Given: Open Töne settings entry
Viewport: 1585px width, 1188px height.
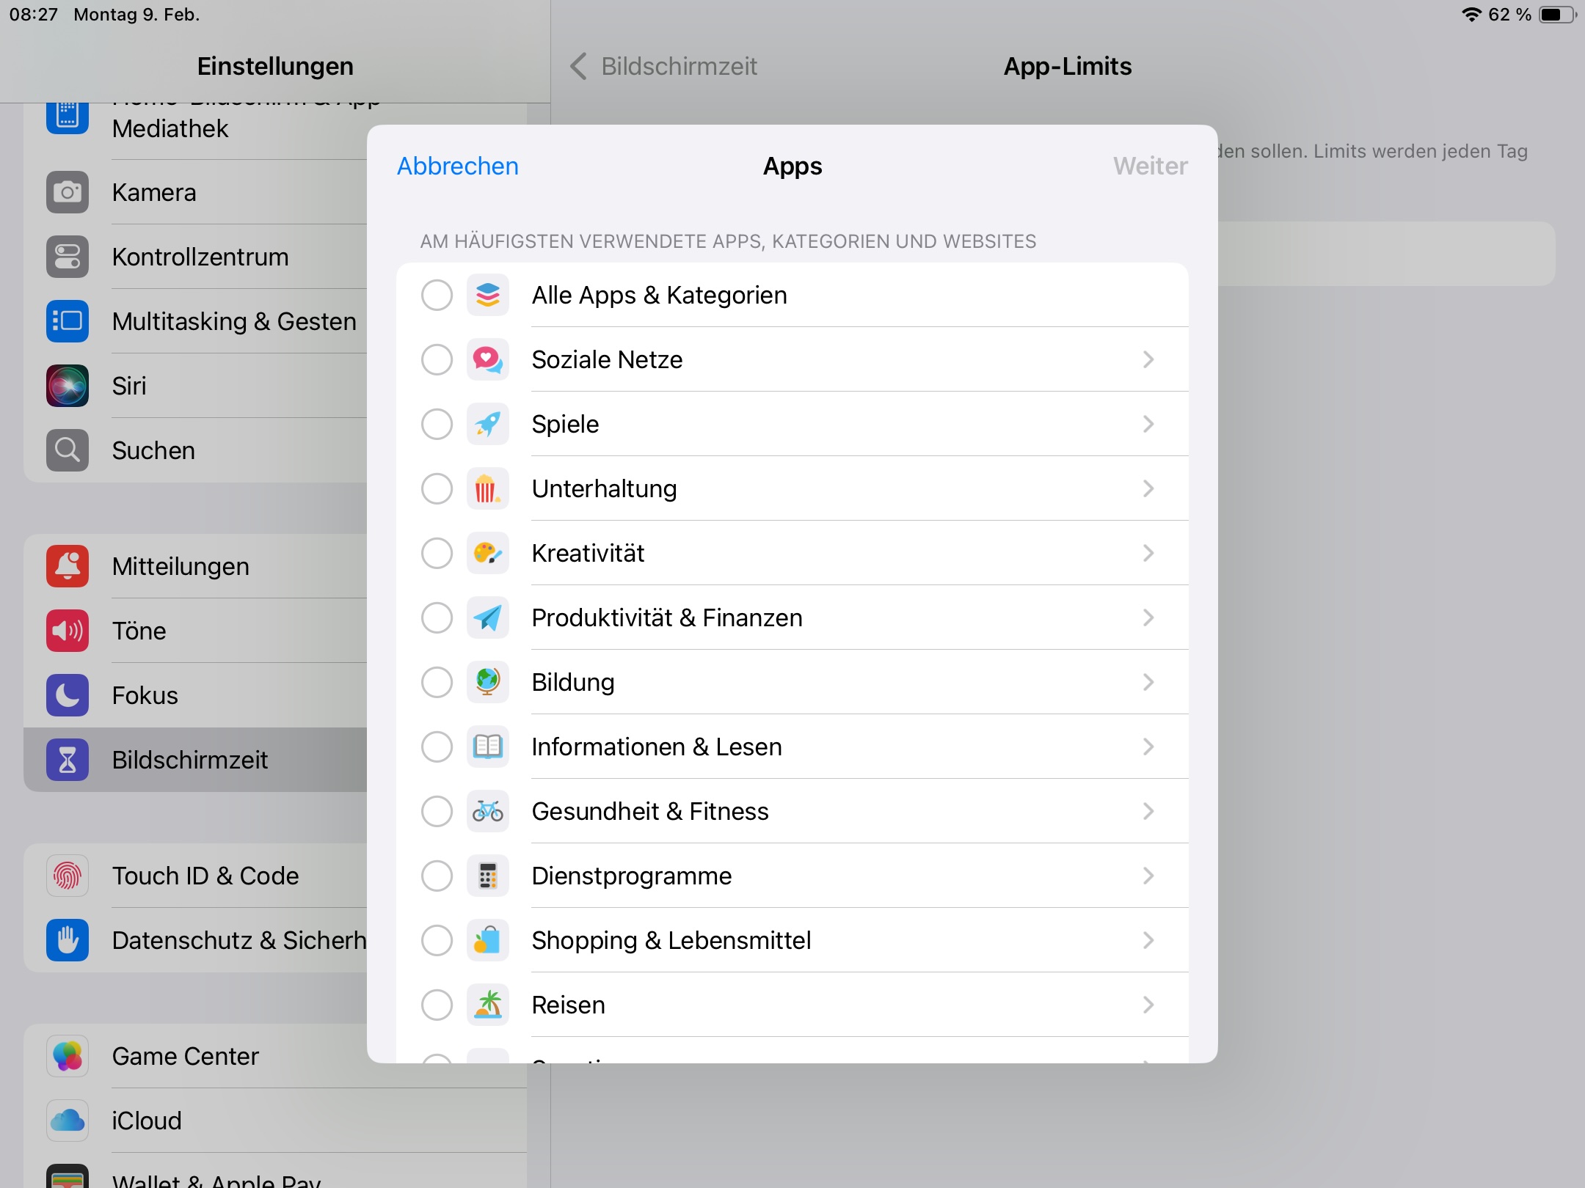Looking at the screenshot, I should coord(195,631).
